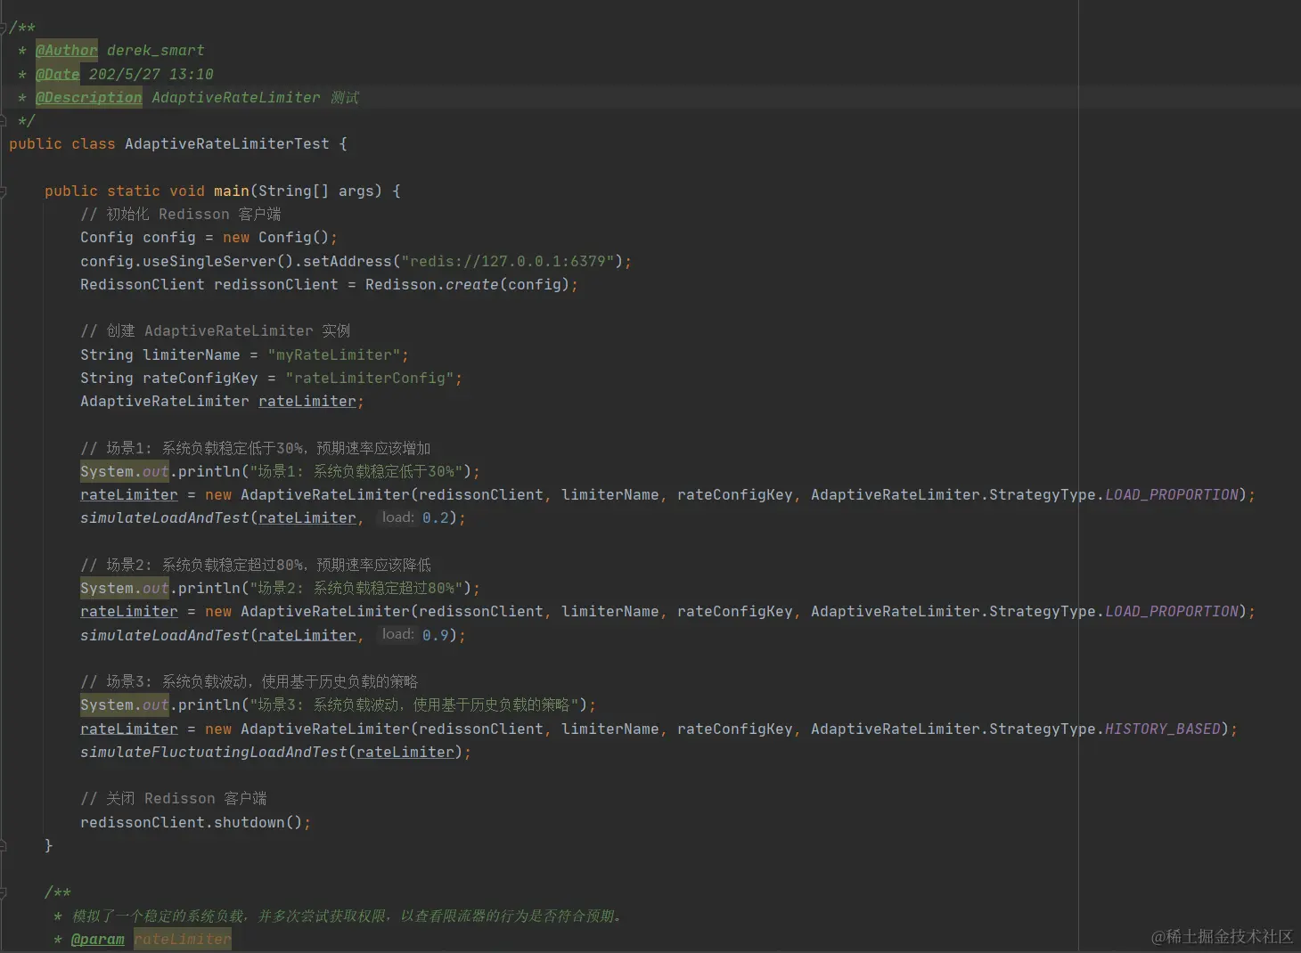Click the "myRateLimiter" string literal

pos(334,354)
